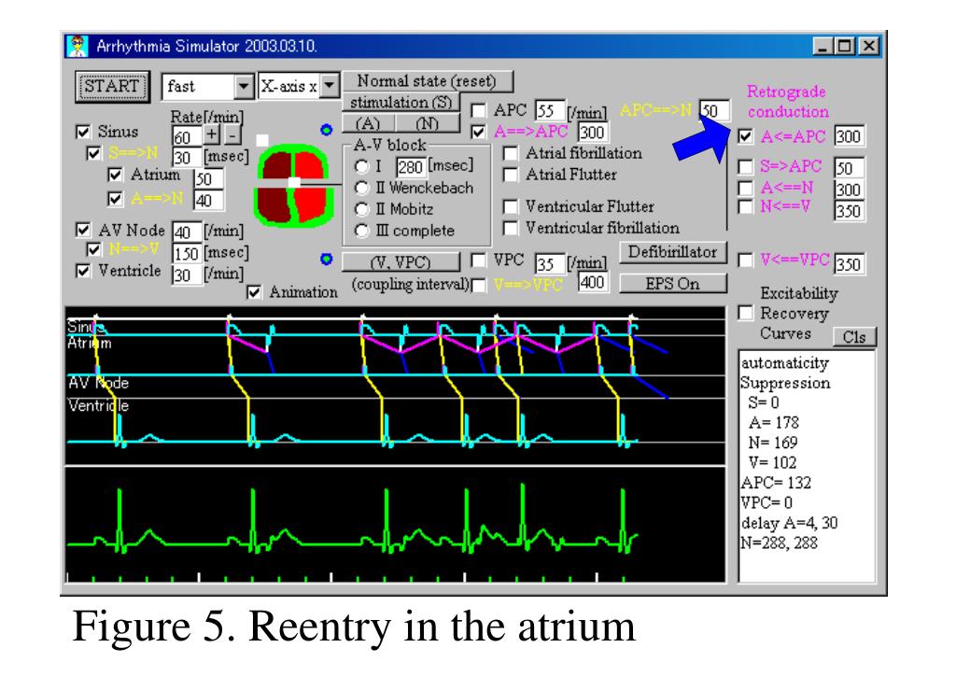Click the blue circle indicator near (V, VPC)
Screen dimensions: 956x676
coord(326,259)
